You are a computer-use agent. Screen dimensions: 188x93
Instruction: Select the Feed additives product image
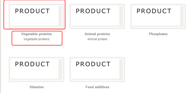tap(97, 69)
